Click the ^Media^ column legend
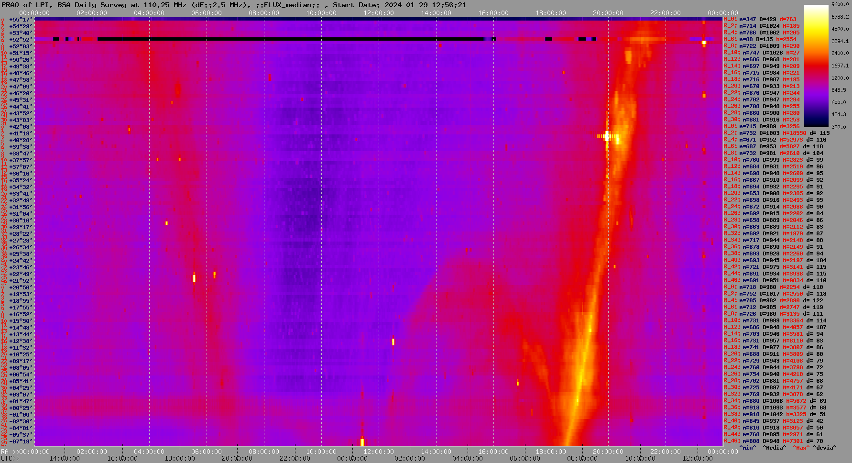The width and height of the screenshot is (852, 463). (x=775, y=448)
